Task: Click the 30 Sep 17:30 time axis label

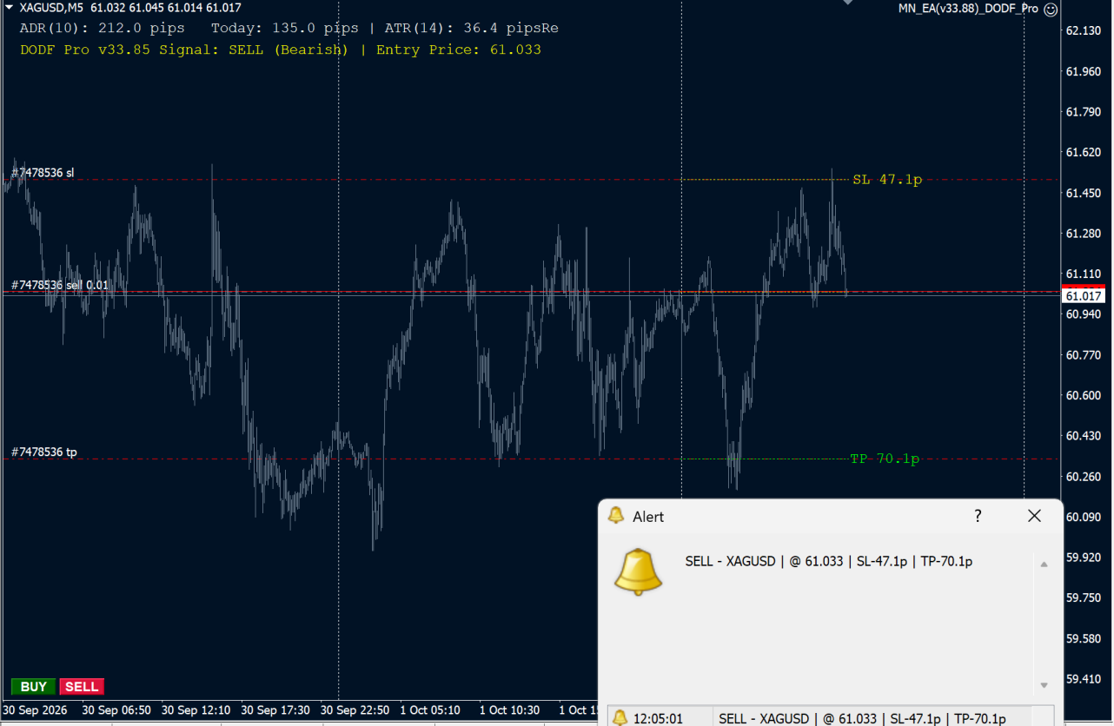Action: (x=275, y=710)
